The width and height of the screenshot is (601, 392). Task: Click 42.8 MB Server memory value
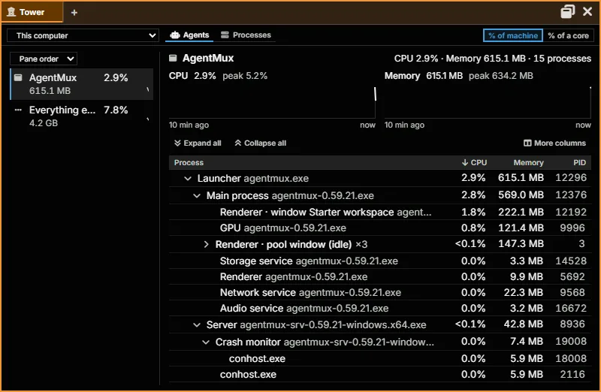click(523, 324)
